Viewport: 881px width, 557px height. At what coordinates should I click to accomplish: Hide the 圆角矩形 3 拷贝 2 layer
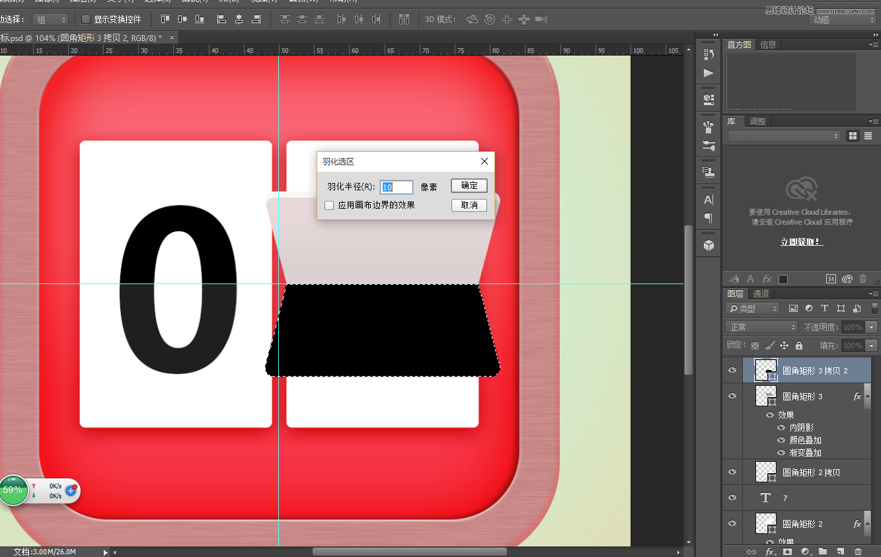tap(732, 371)
